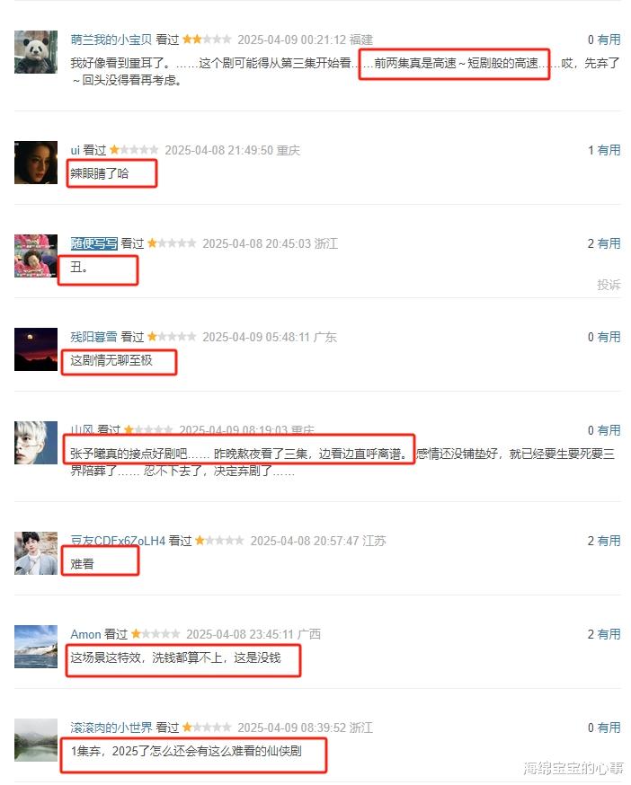Mark Amon's review as 有用
Screen dimensions: 631x785
pos(609,634)
